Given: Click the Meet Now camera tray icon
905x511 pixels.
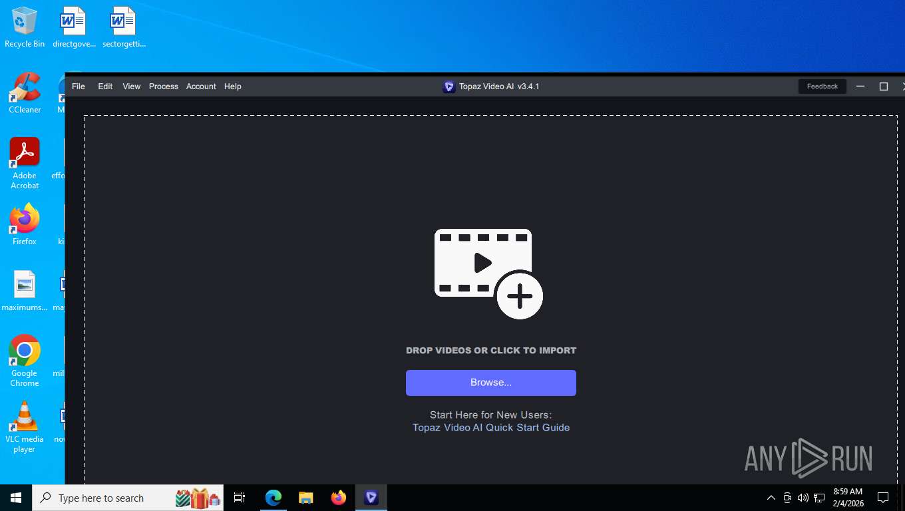Looking at the screenshot, I should coord(787,498).
